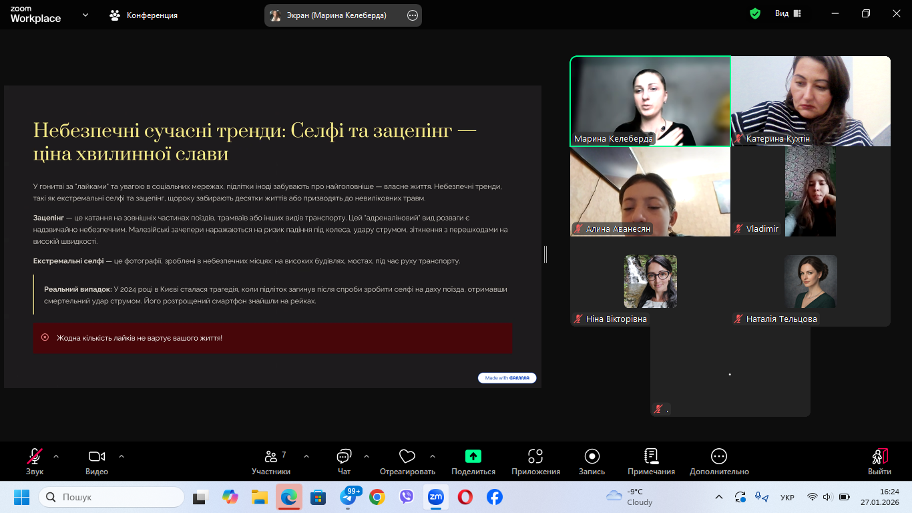
Task: Open the Chat panel
Action: (x=344, y=461)
